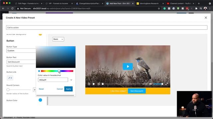Click the 'Like this video?' action bar text
Screen dimensions: 213x119
tap(118, 91)
